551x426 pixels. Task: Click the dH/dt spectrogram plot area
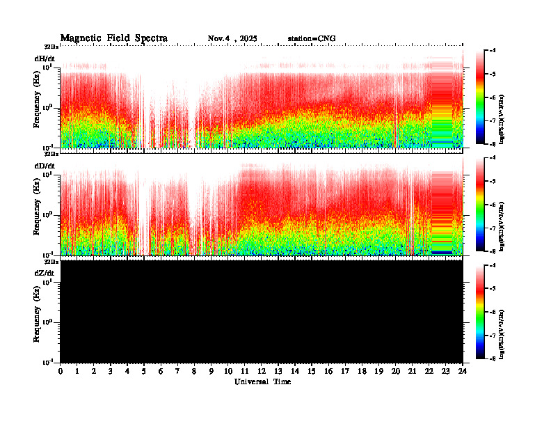(x=262, y=97)
